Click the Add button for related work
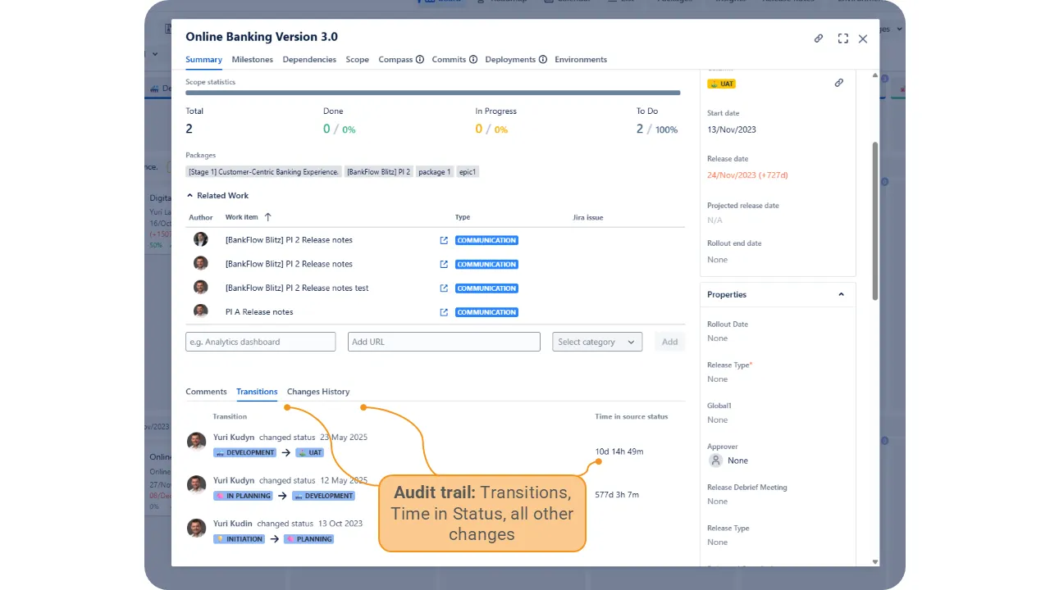Viewport: 1050px width, 590px height. click(669, 342)
